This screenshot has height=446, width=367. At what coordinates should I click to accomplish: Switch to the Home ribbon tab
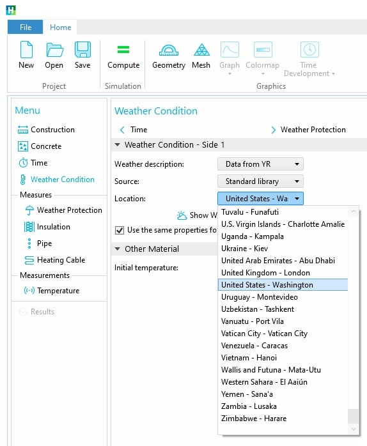(x=60, y=27)
